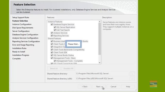Toggle Integration Services checkbox
165x92 pixels.
(52, 47)
